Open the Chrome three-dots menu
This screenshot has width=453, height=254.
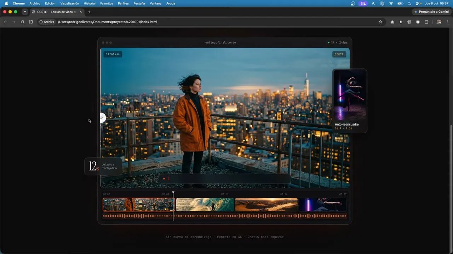[447, 22]
